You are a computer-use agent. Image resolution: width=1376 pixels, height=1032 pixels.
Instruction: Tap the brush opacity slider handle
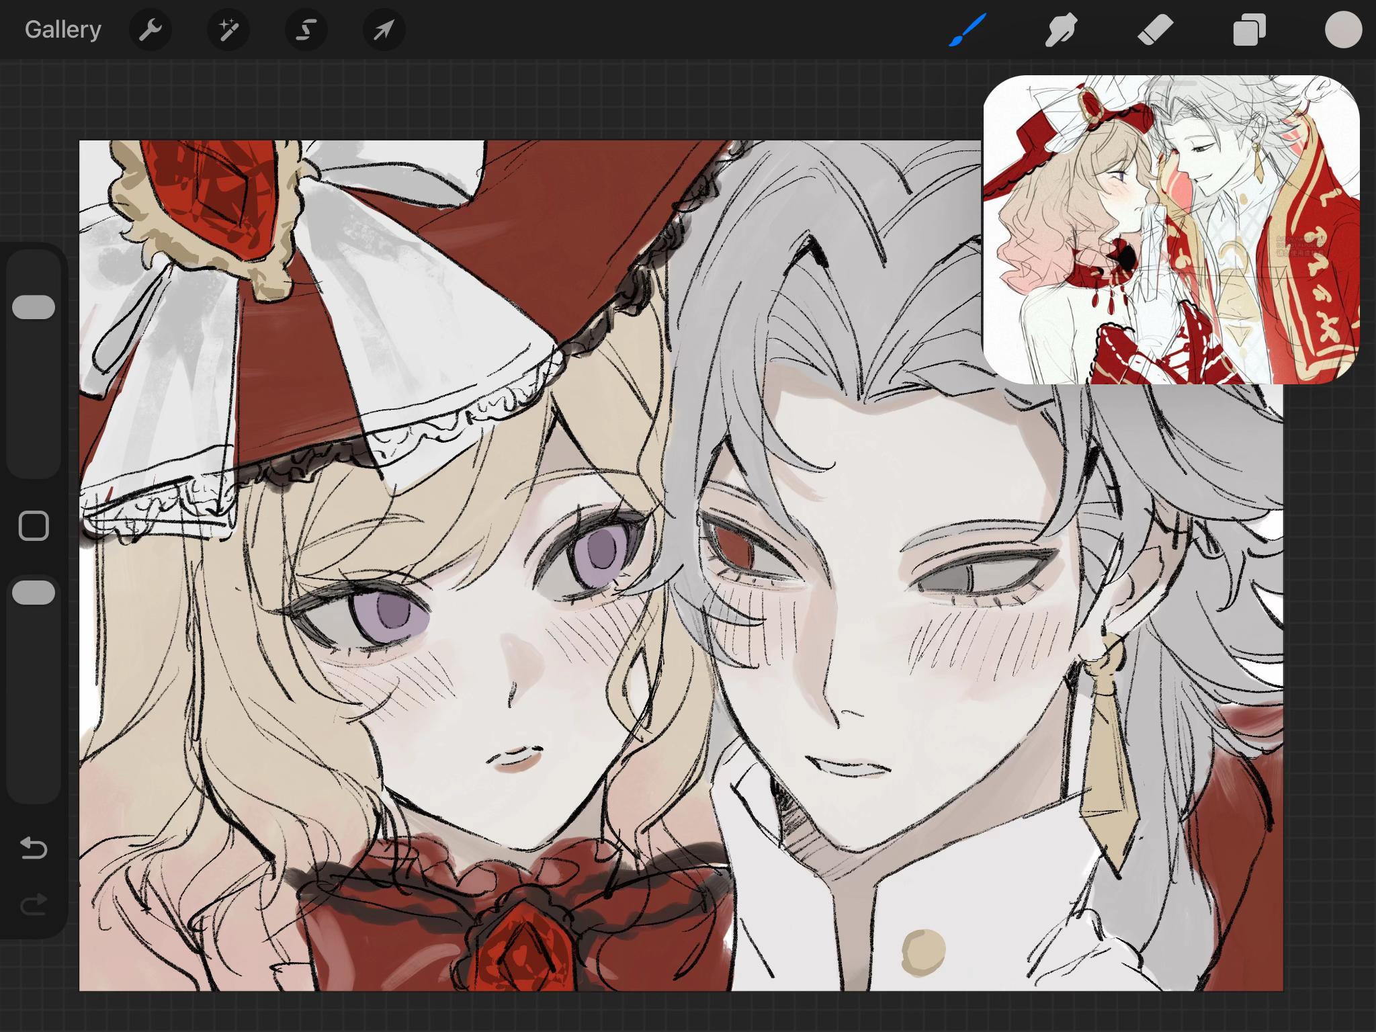34,593
